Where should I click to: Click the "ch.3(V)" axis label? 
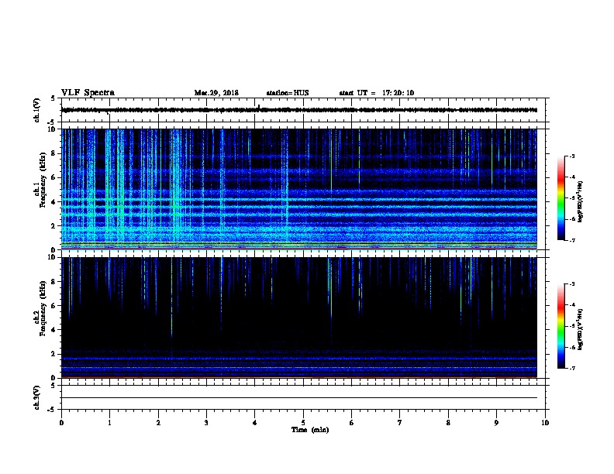coord(36,397)
